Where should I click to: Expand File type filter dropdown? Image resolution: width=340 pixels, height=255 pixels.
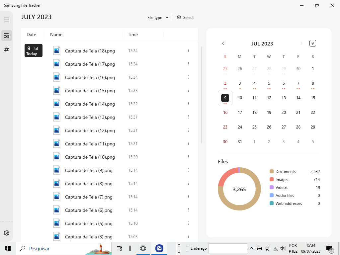click(x=158, y=18)
